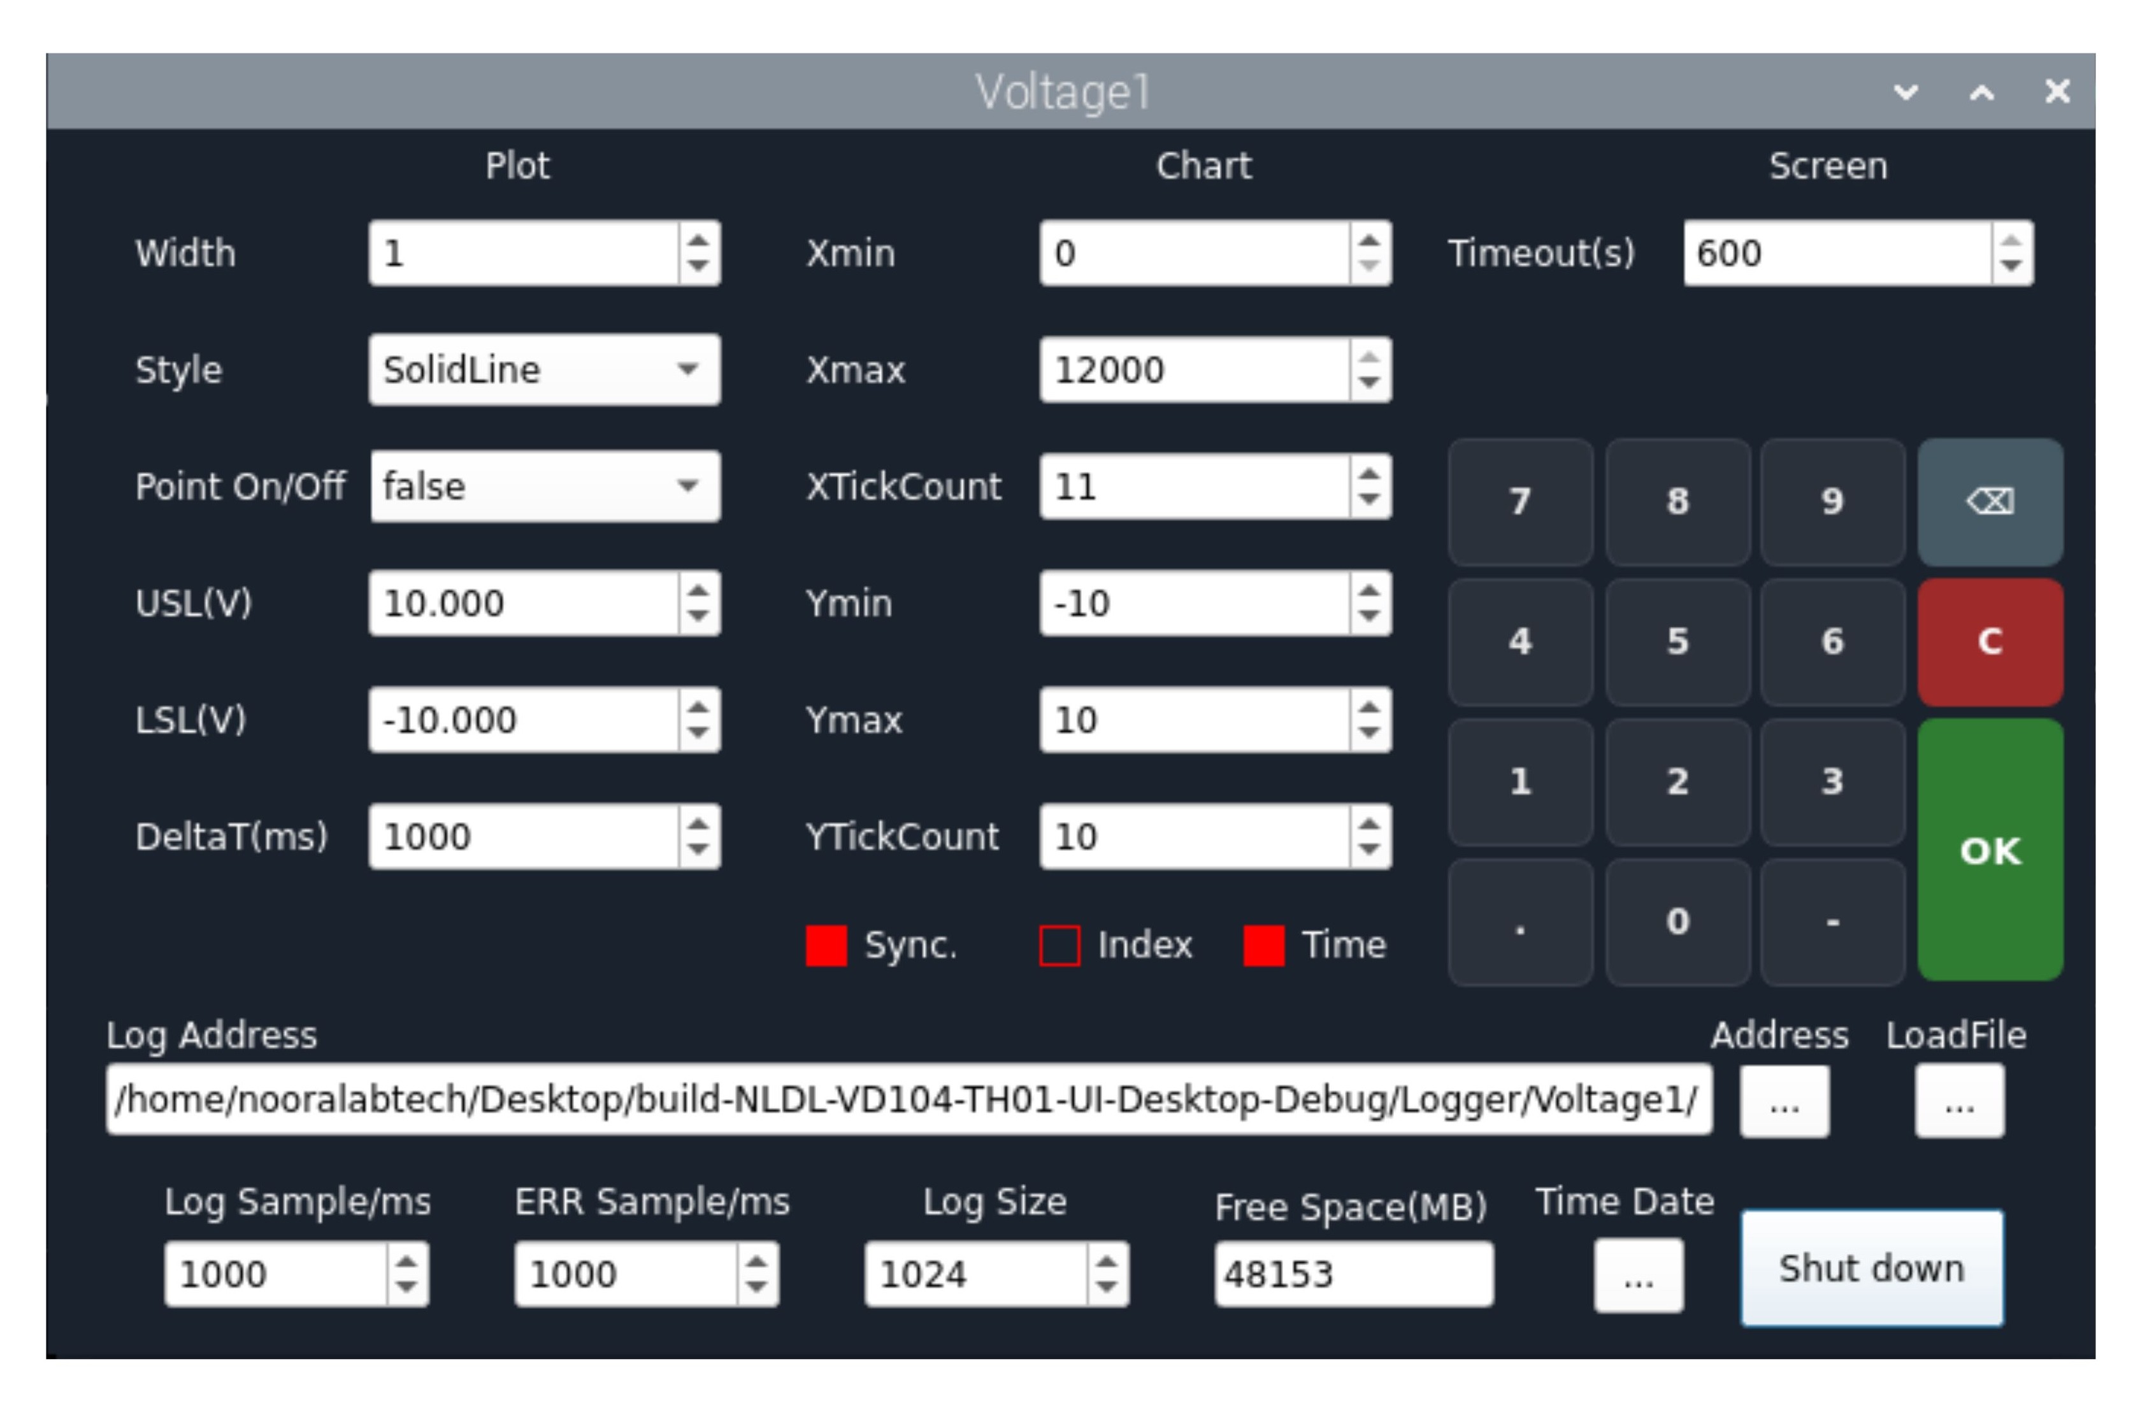Decrease ERR Sample/ms with the down arrow

[x=757, y=1287]
